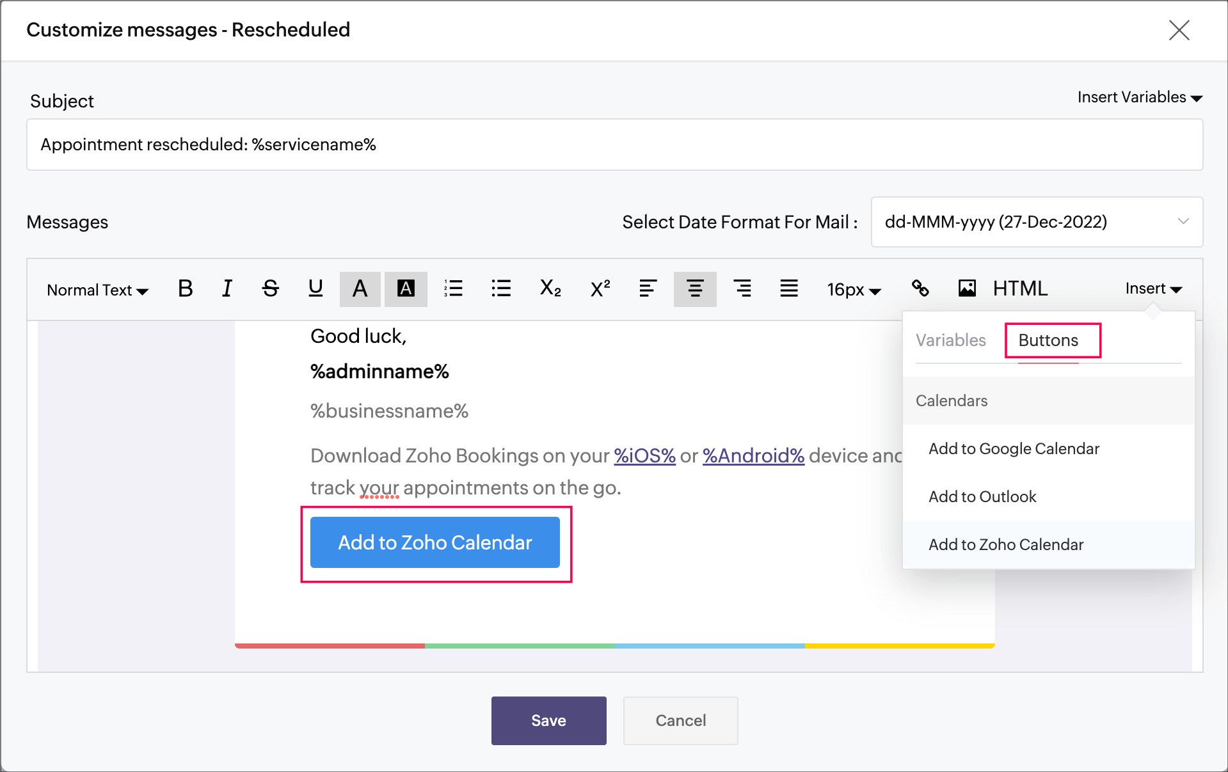Choose Add to Zoho Calendar menu entry

pyautogui.click(x=1048, y=545)
